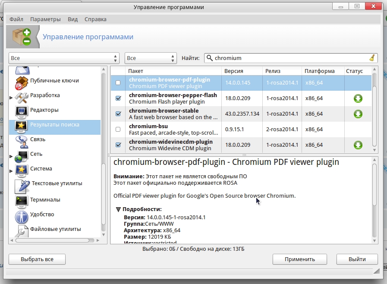Screen dimensions: 387x284
Task: Minimize the Управление программами window
Action: 340,6
